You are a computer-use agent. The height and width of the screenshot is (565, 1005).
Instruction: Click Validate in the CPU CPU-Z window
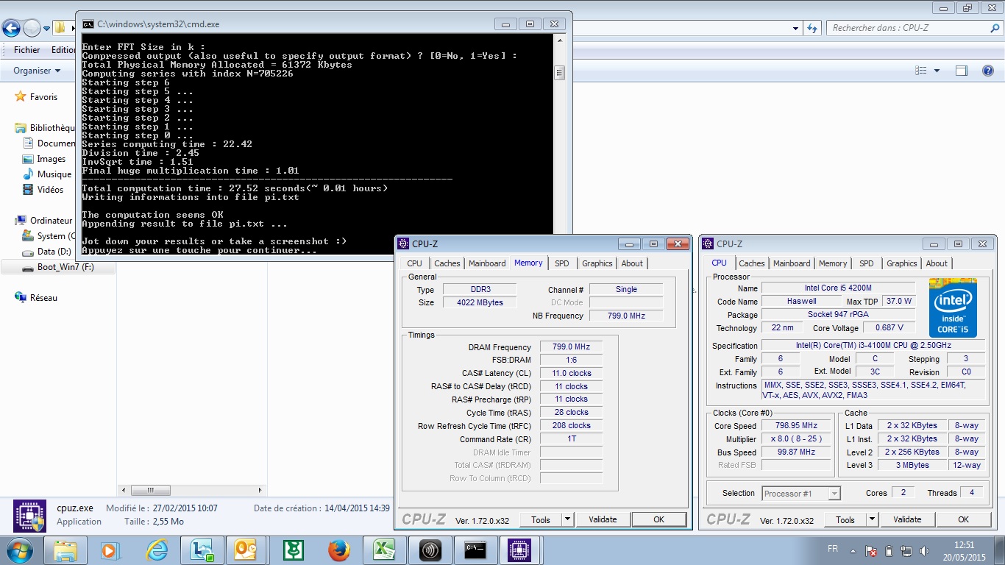907,519
